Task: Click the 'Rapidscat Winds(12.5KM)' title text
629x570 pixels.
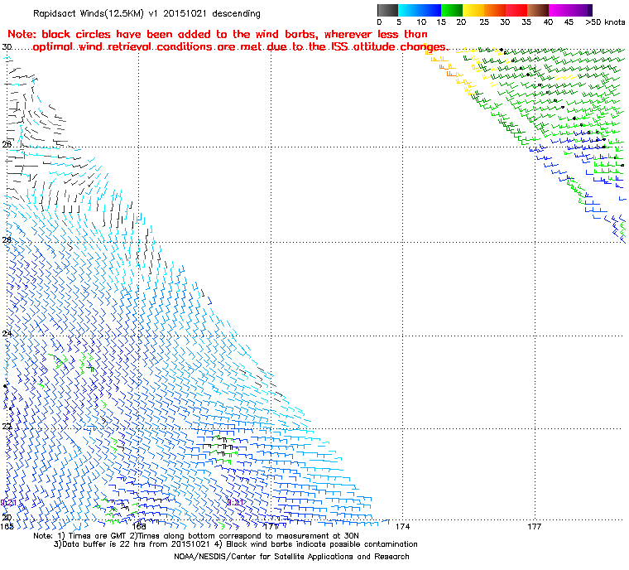Action: 146,13
